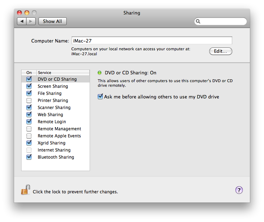Viewport: 264px width, 222px height.
Task: Click the green DVD sharing status indicator
Action: [x=100, y=73]
